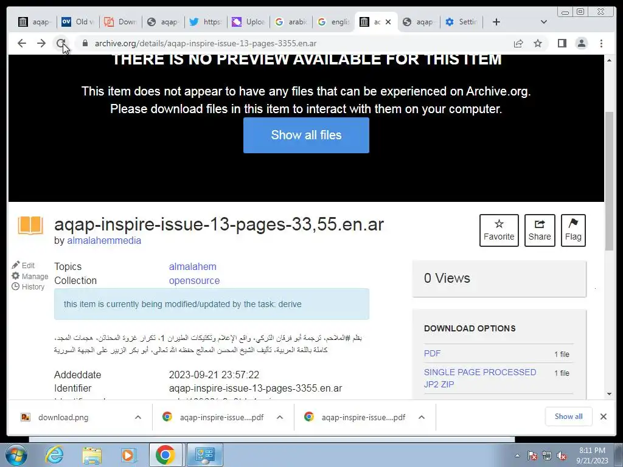Screen dimensions: 623x467
Task: Open a new browser tab
Action: click(496, 22)
